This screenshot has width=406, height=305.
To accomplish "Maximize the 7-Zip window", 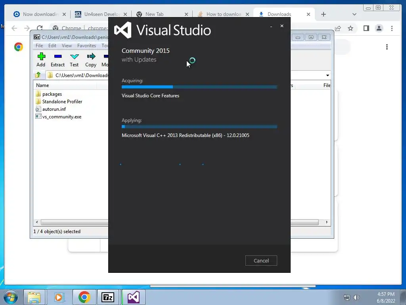I will coord(311,37).
